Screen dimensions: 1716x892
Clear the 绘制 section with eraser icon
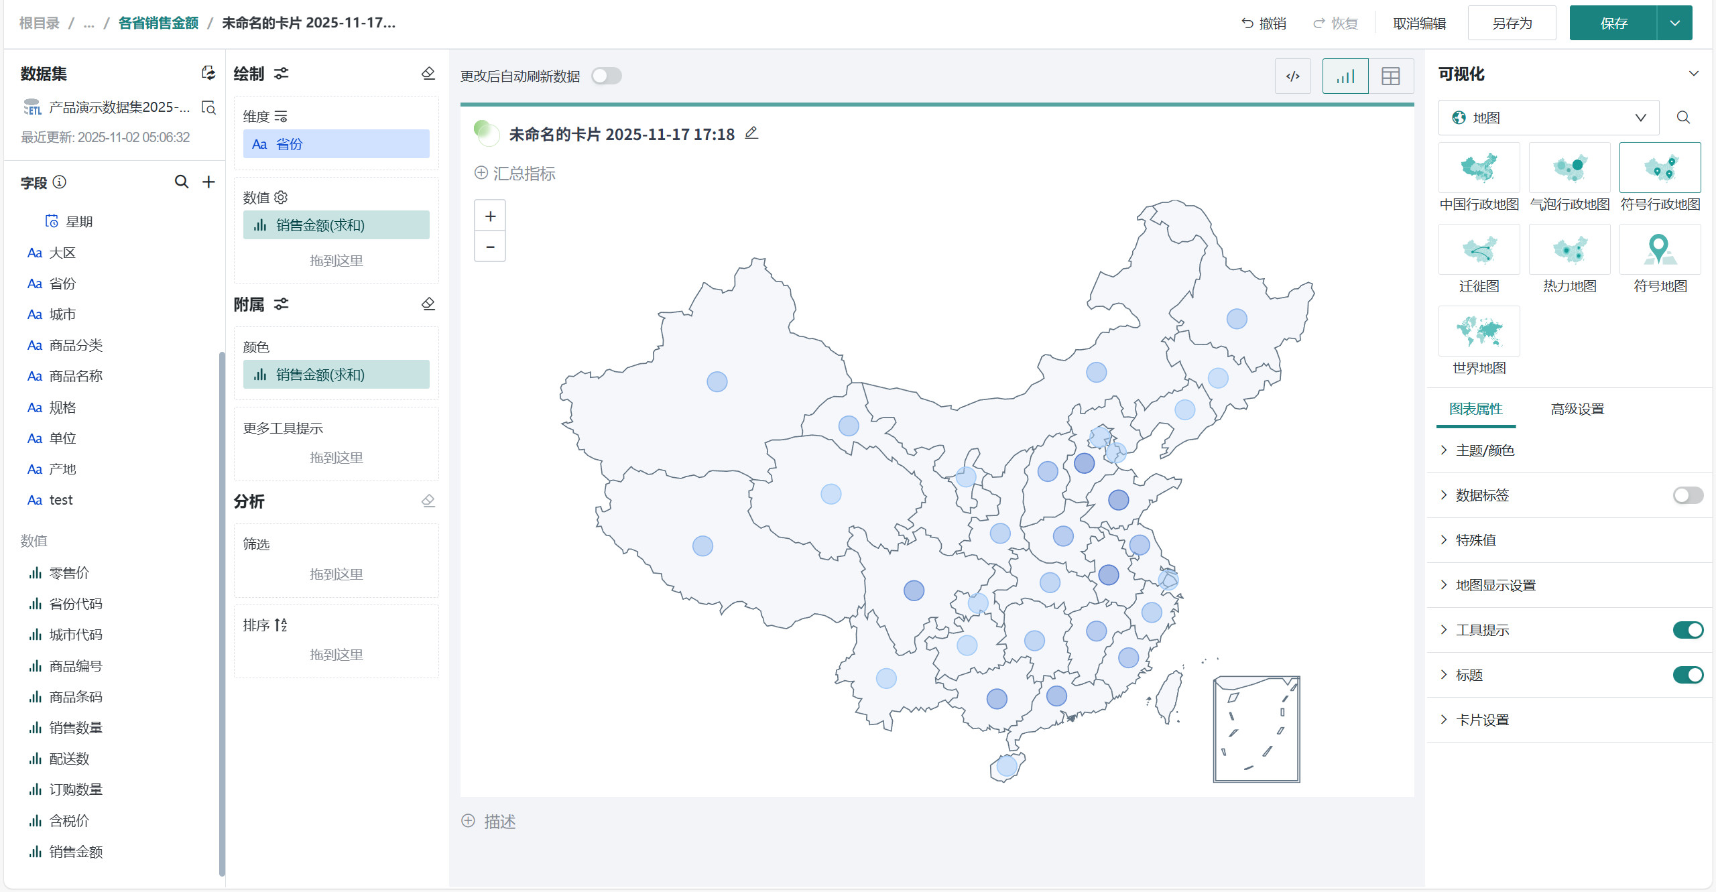click(x=428, y=74)
